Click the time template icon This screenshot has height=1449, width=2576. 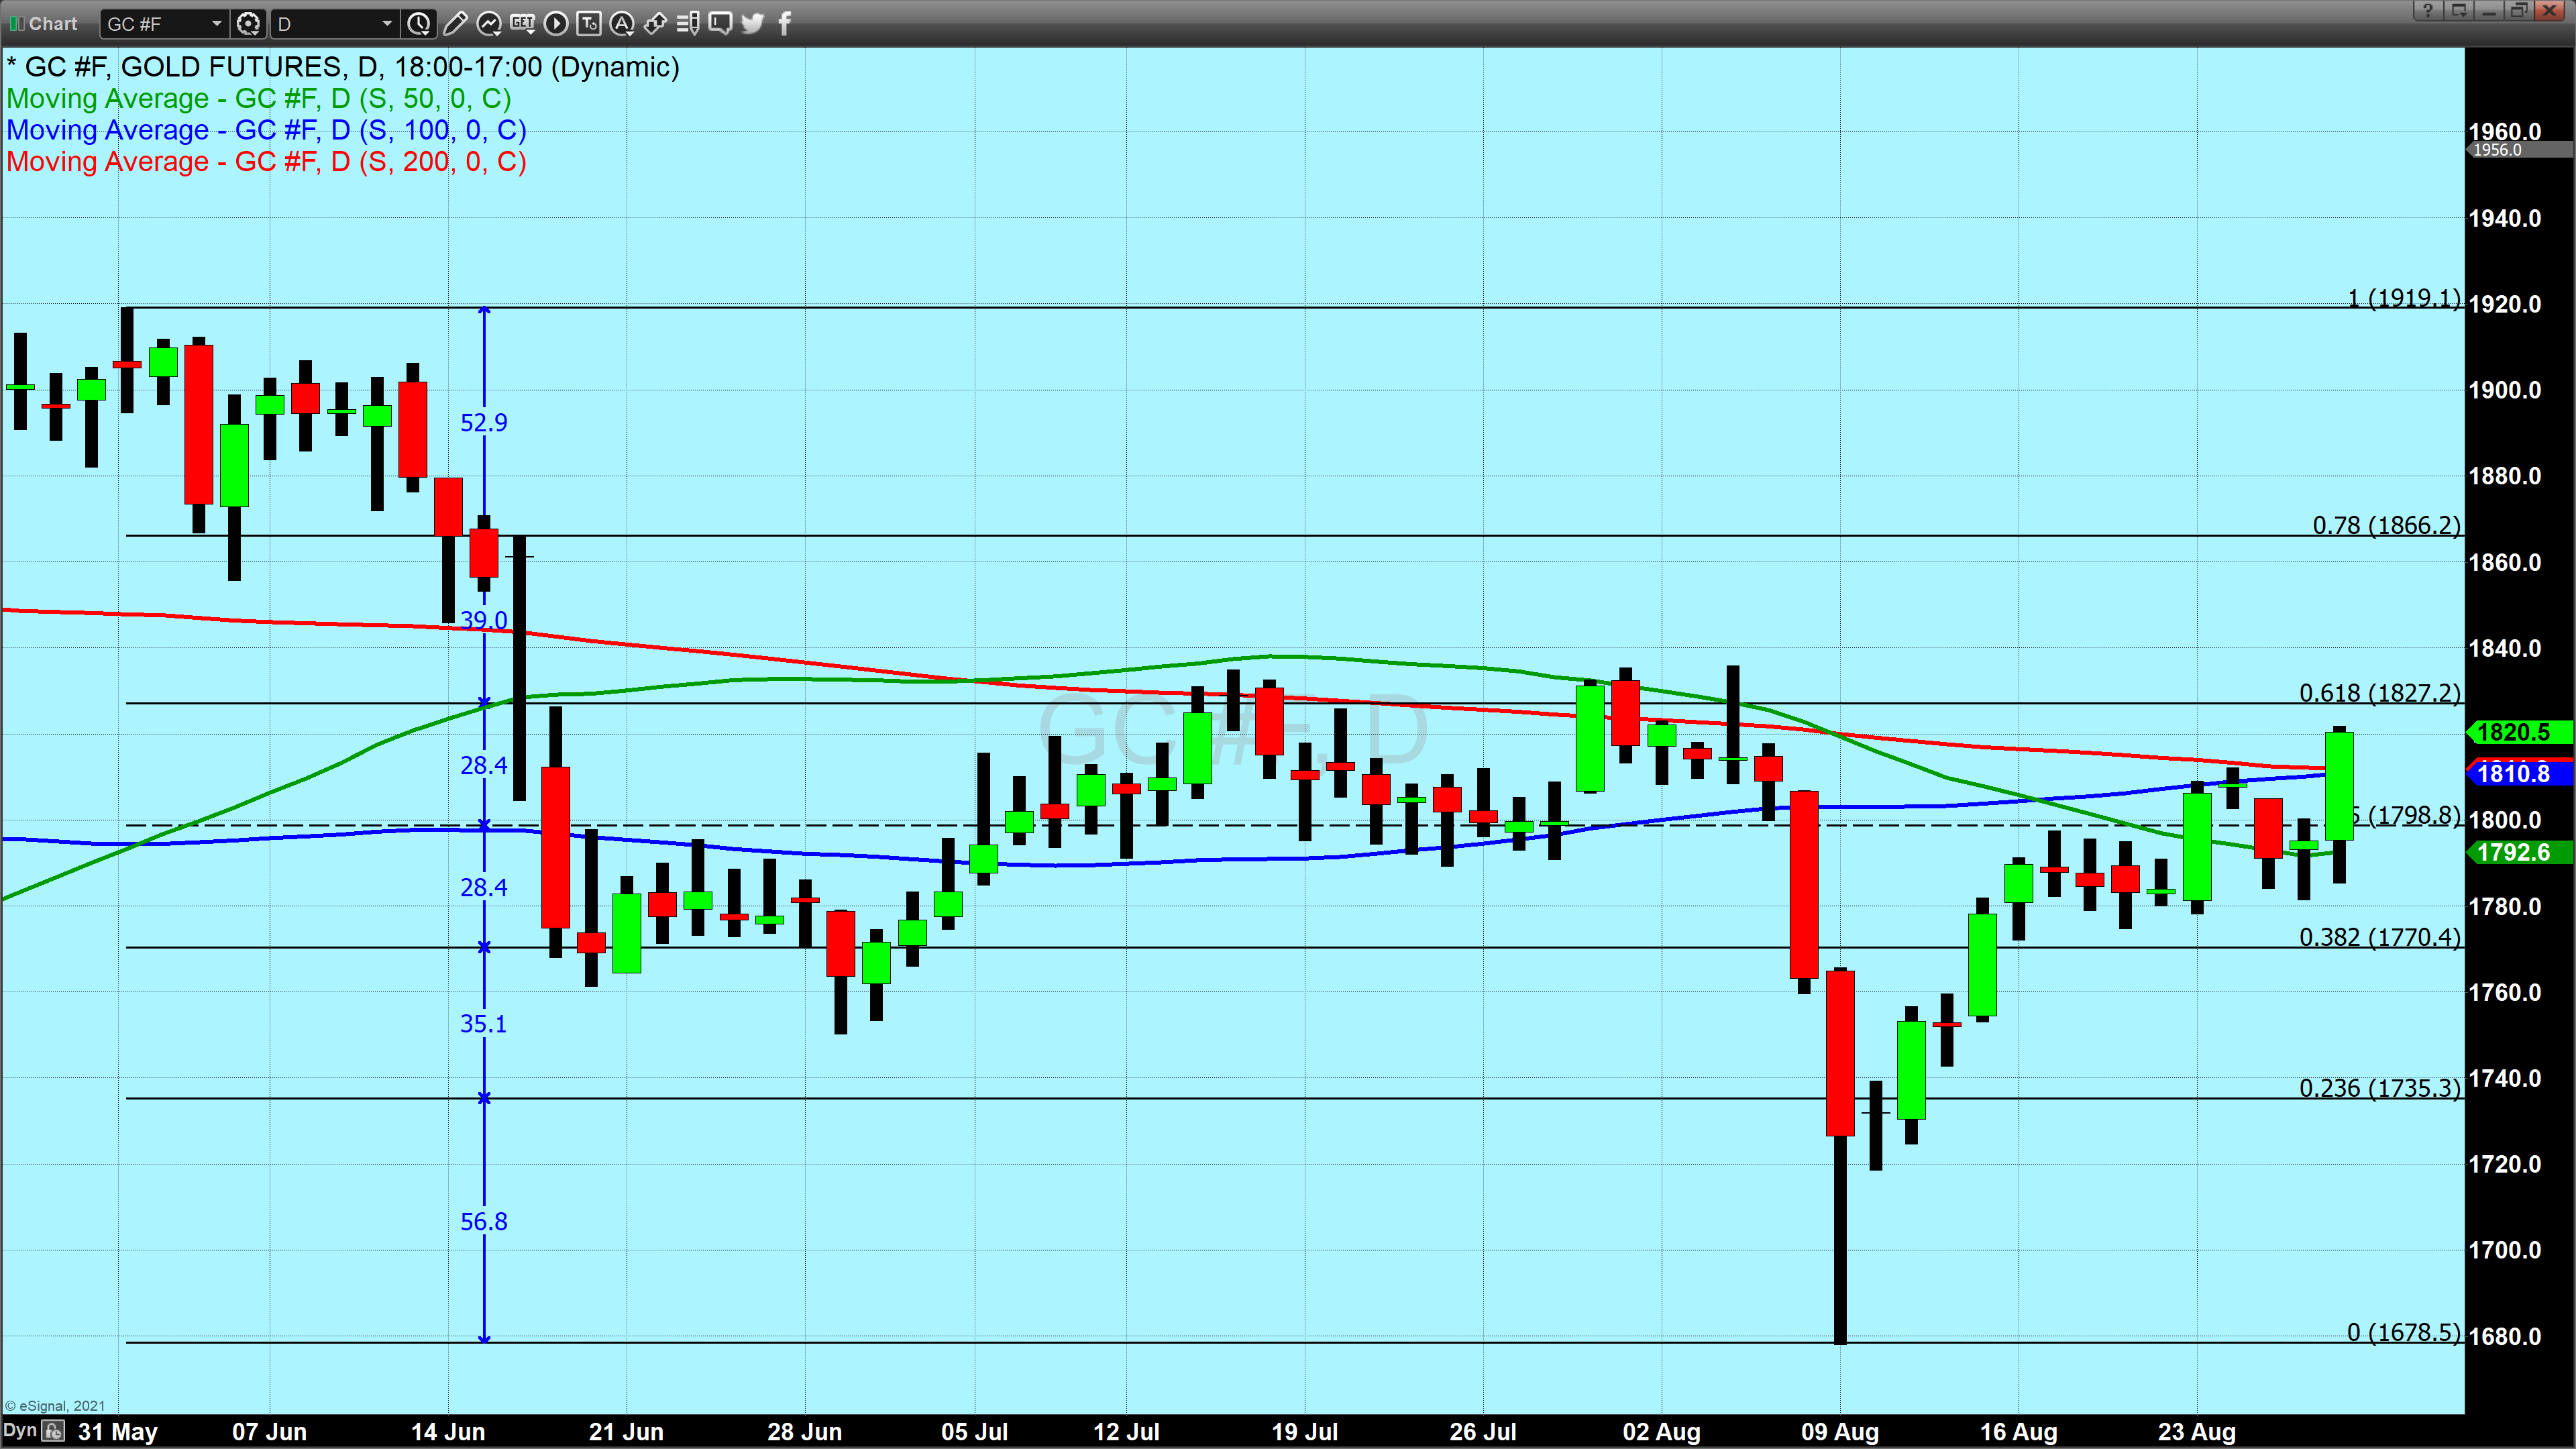[589, 23]
